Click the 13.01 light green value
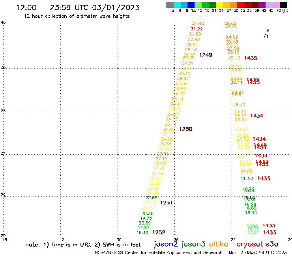 point(253,233)
